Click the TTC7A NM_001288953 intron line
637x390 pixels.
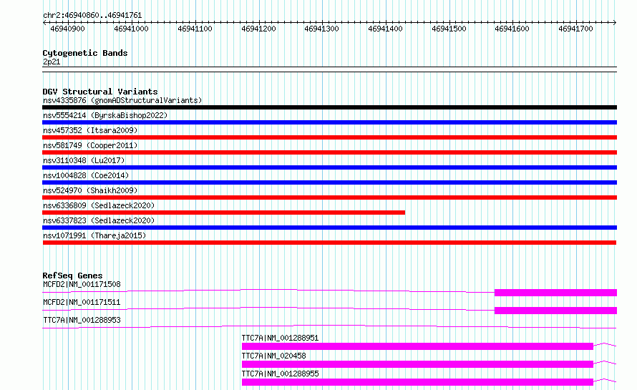[x=329, y=326]
